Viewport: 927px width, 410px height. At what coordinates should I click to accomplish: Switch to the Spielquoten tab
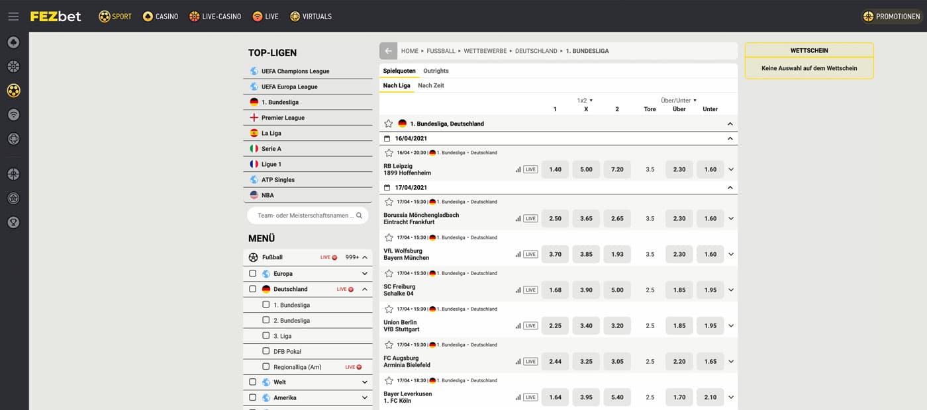(x=399, y=71)
